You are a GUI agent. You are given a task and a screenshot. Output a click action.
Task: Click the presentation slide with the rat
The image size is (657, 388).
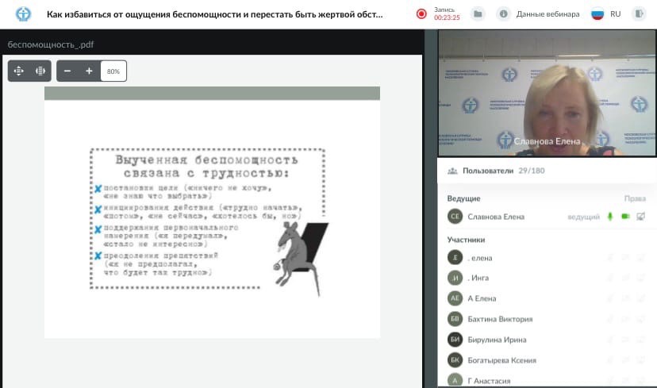tap(212, 213)
